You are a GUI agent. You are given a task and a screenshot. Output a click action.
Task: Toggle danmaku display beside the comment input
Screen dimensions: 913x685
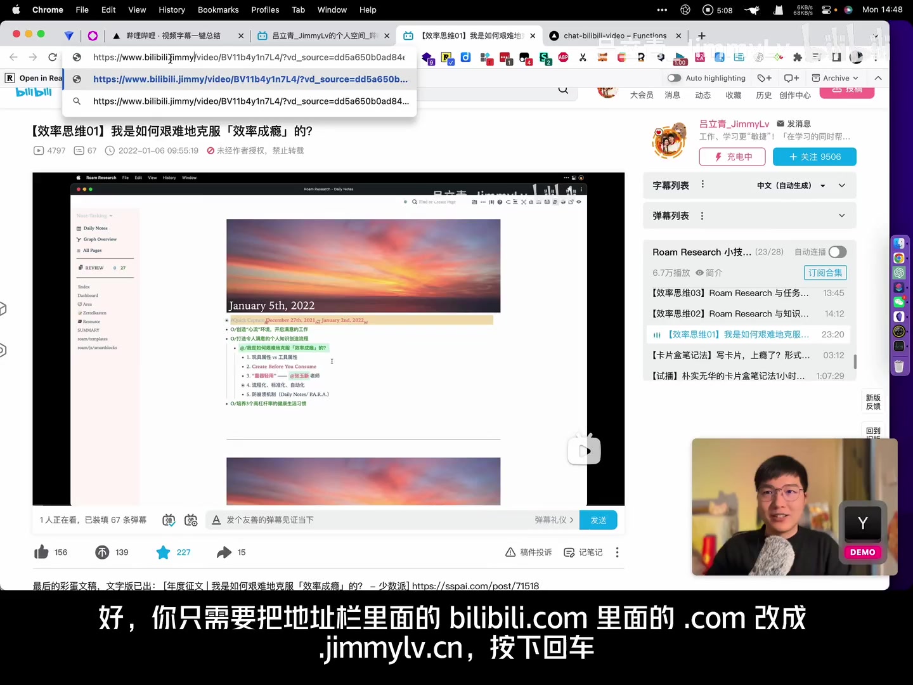(168, 519)
